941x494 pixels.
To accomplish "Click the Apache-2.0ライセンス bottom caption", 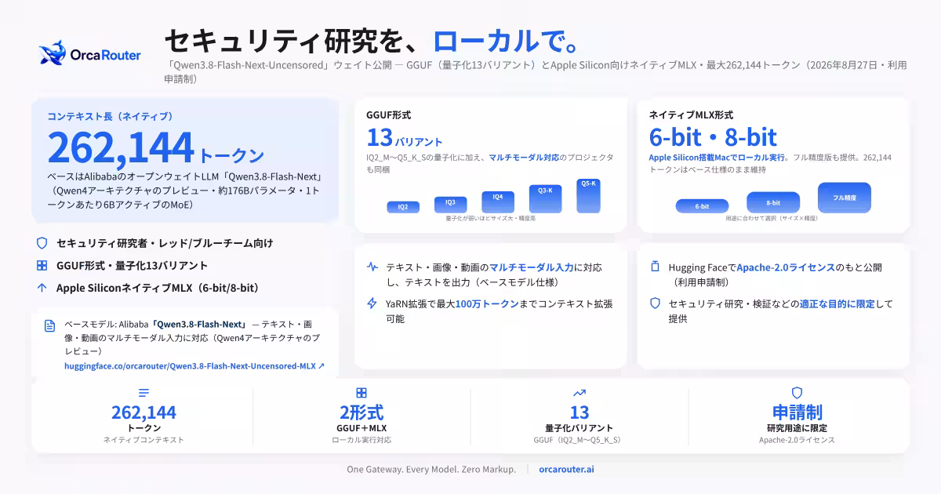I will (x=797, y=440).
